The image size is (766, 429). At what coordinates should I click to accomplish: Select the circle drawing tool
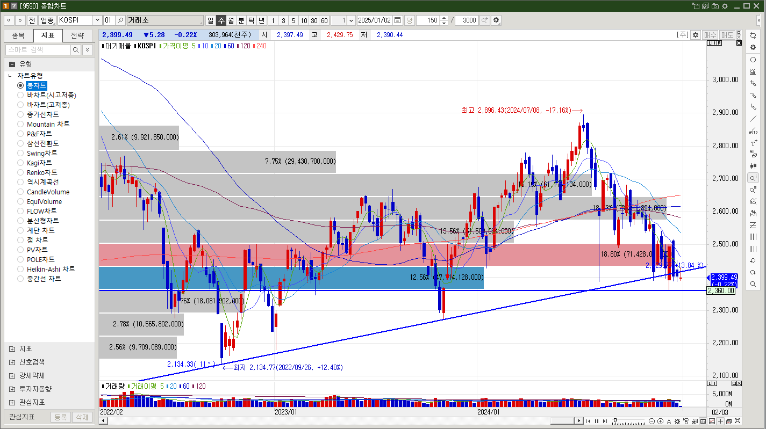pos(753,60)
